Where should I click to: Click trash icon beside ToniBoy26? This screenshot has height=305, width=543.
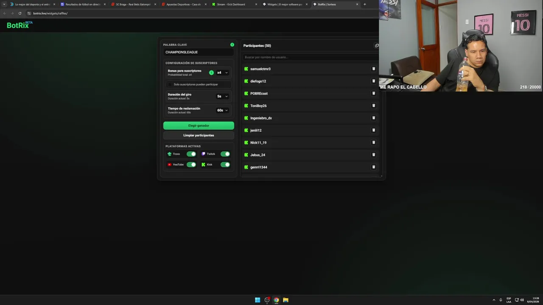(374, 105)
